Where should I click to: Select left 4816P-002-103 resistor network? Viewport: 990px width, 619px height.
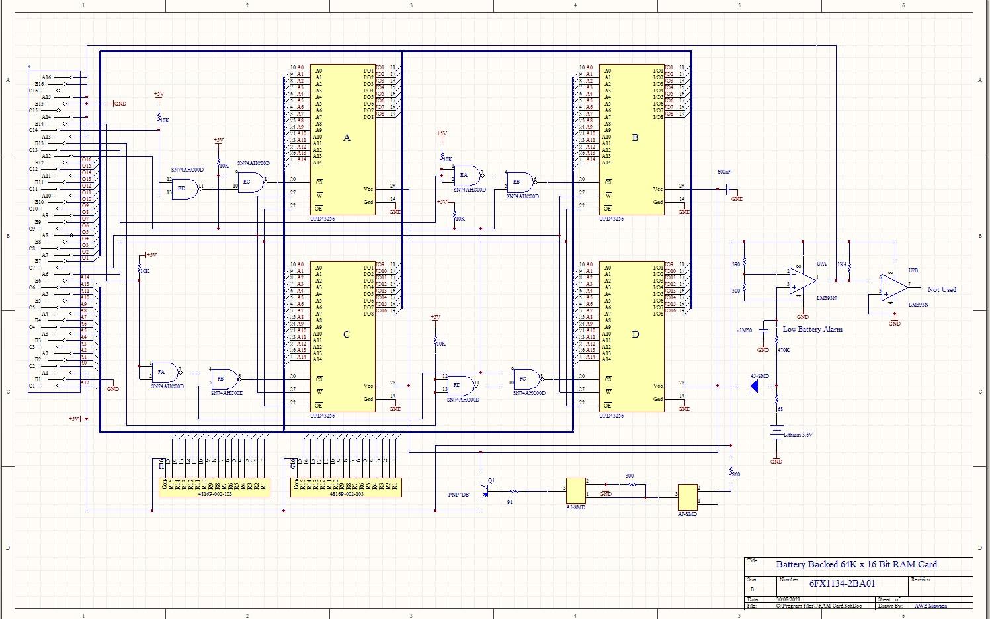[x=215, y=488]
